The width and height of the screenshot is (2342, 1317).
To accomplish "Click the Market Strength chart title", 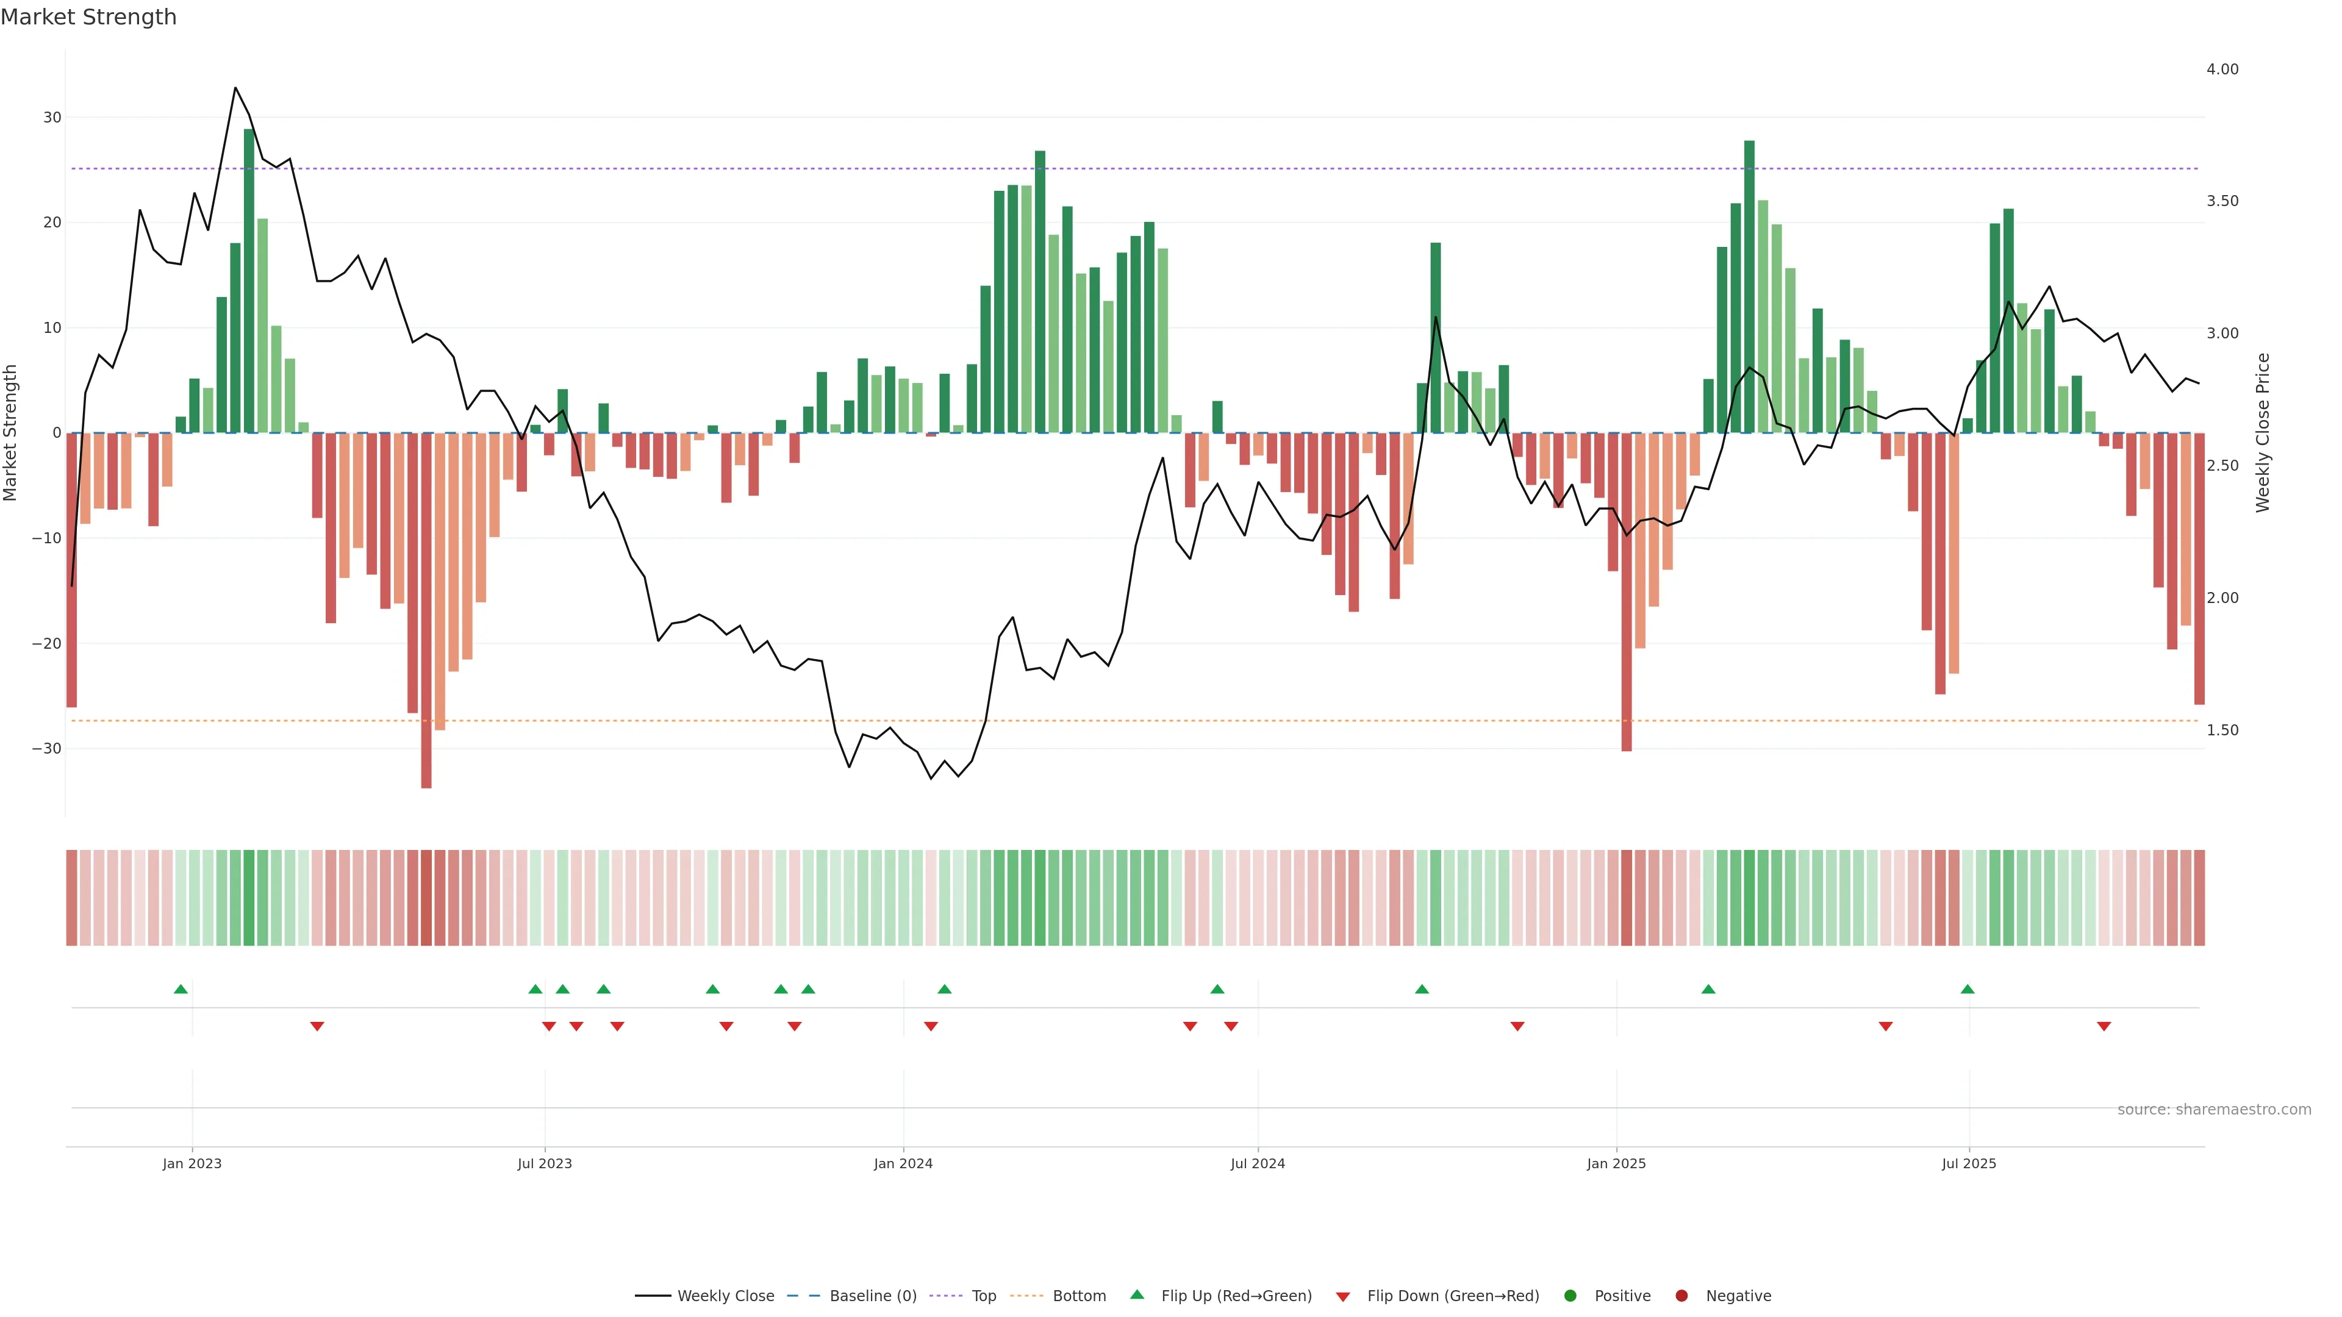I will (x=88, y=17).
